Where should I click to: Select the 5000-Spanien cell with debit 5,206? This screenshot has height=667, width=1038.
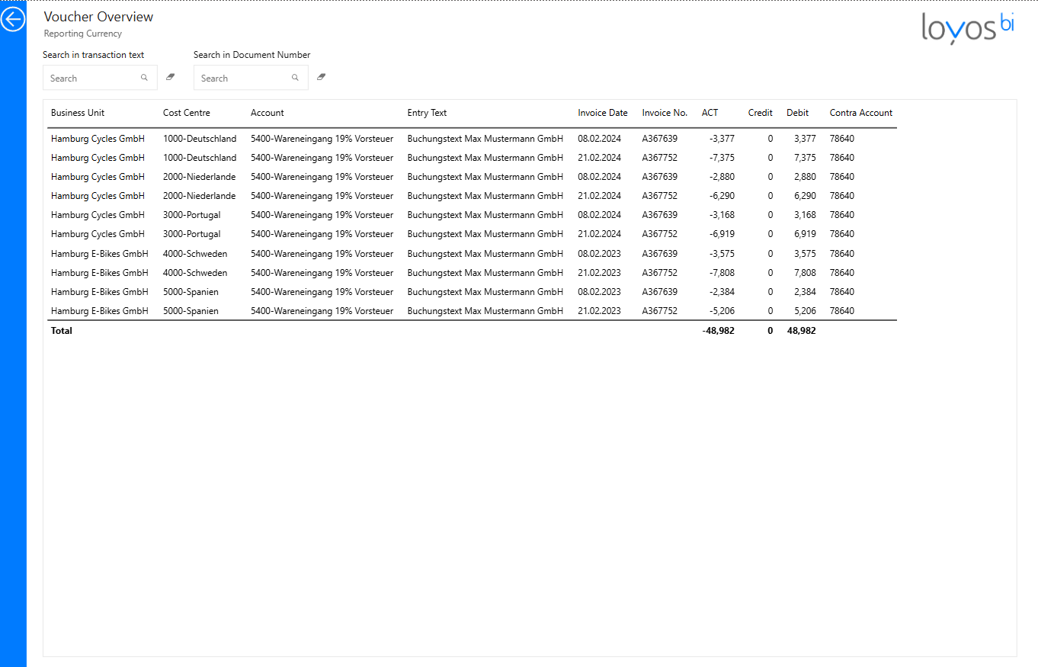[191, 311]
